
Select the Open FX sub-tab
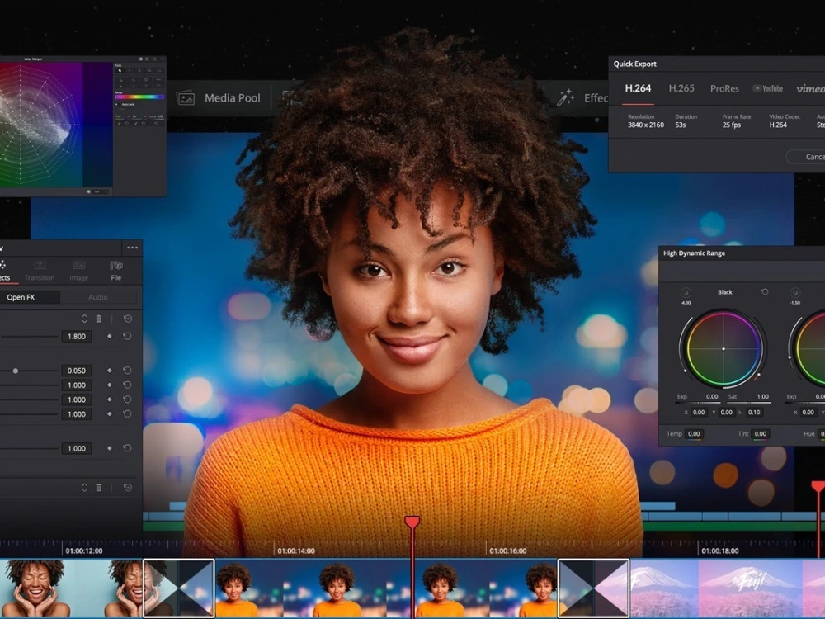[x=30, y=297]
